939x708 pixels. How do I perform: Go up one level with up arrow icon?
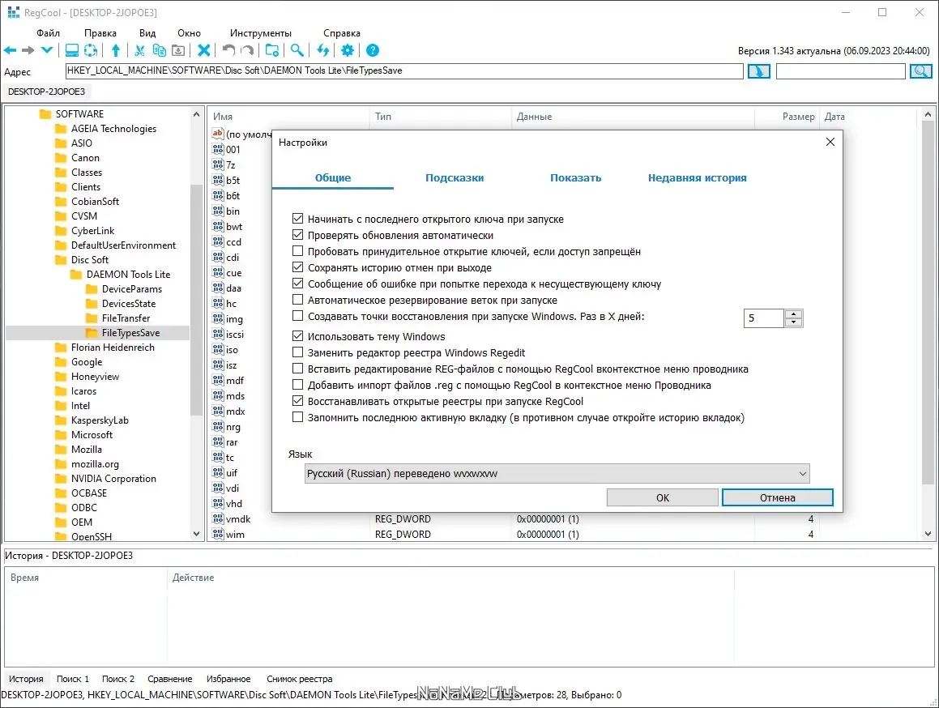coord(116,51)
